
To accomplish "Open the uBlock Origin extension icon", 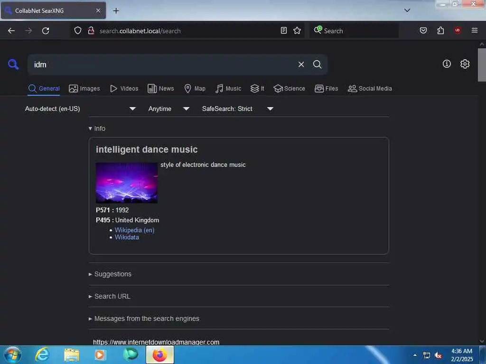I will click(x=458, y=30).
